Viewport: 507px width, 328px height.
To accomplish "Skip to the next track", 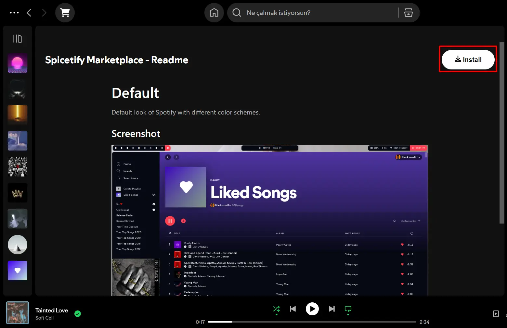I will (332, 309).
